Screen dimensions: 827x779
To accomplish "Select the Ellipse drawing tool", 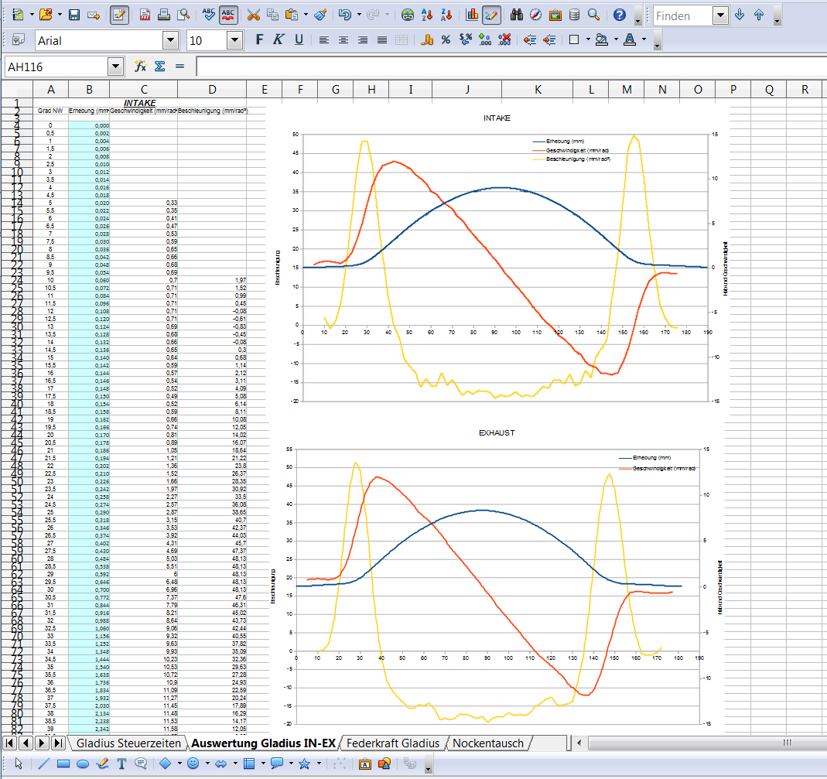I will [83, 764].
